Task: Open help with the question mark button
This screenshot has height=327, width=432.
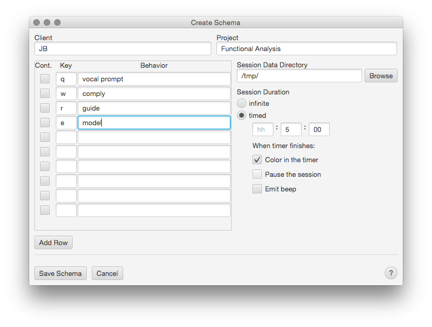Action: [x=391, y=273]
